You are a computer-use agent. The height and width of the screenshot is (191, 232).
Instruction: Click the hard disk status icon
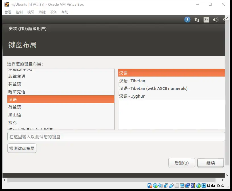(150, 186)
